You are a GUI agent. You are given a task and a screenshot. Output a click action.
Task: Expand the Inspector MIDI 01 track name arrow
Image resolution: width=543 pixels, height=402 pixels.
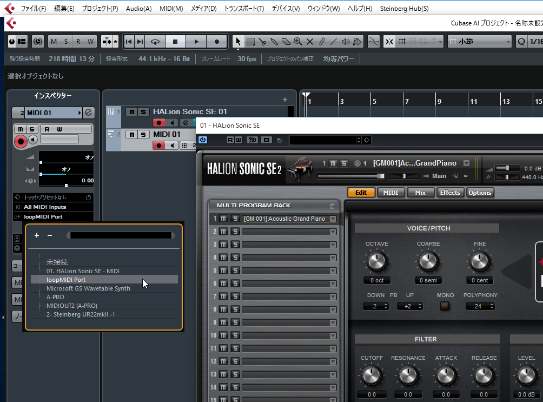point(80,113)
